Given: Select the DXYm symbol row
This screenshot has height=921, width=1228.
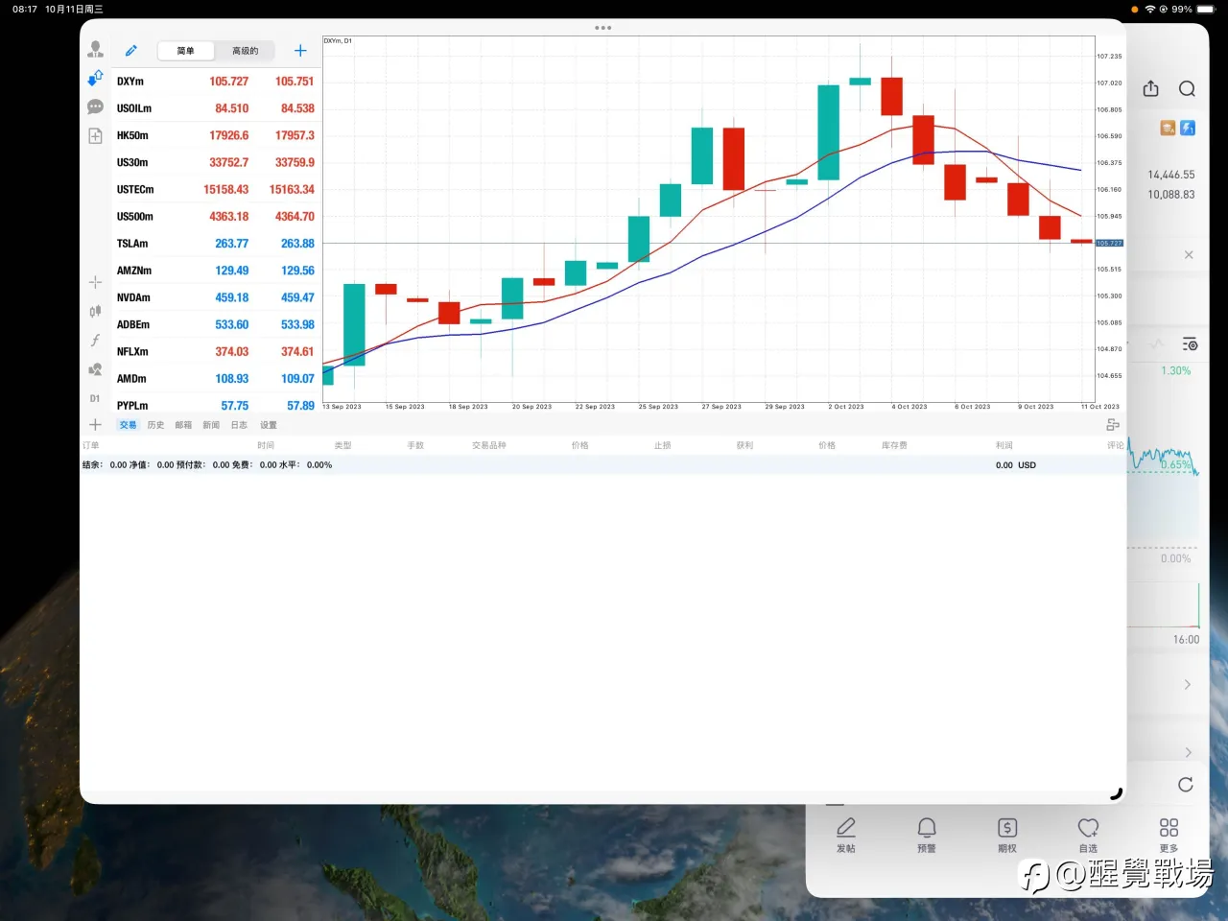Looking at the screenshot, I should coord(216,82).
